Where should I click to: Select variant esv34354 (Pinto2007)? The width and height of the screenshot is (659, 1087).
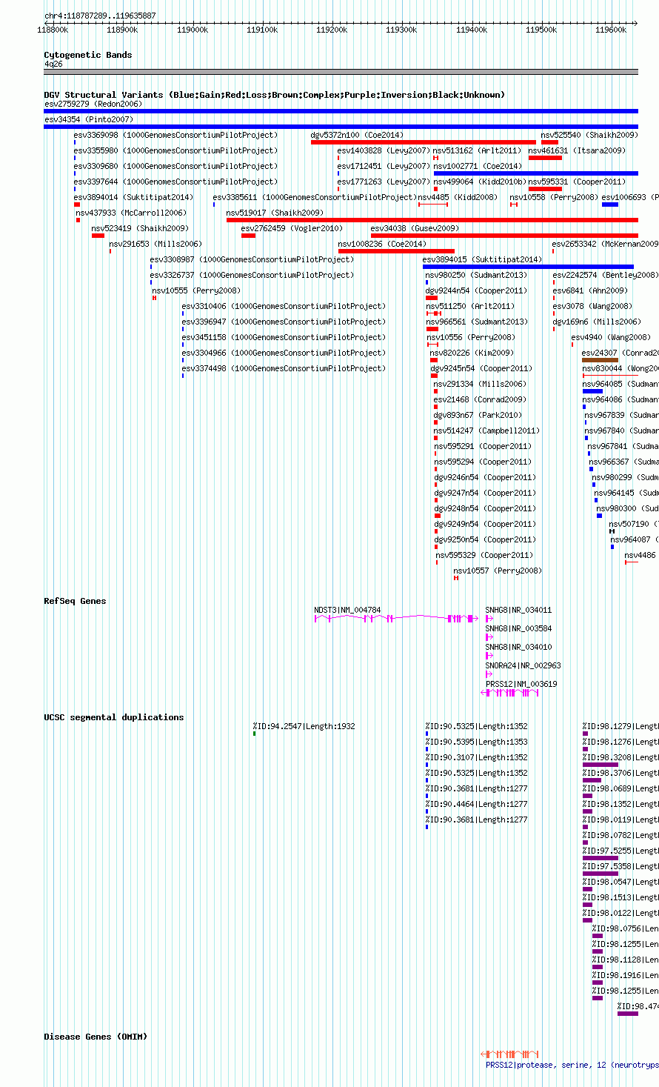tap(88, 119)
